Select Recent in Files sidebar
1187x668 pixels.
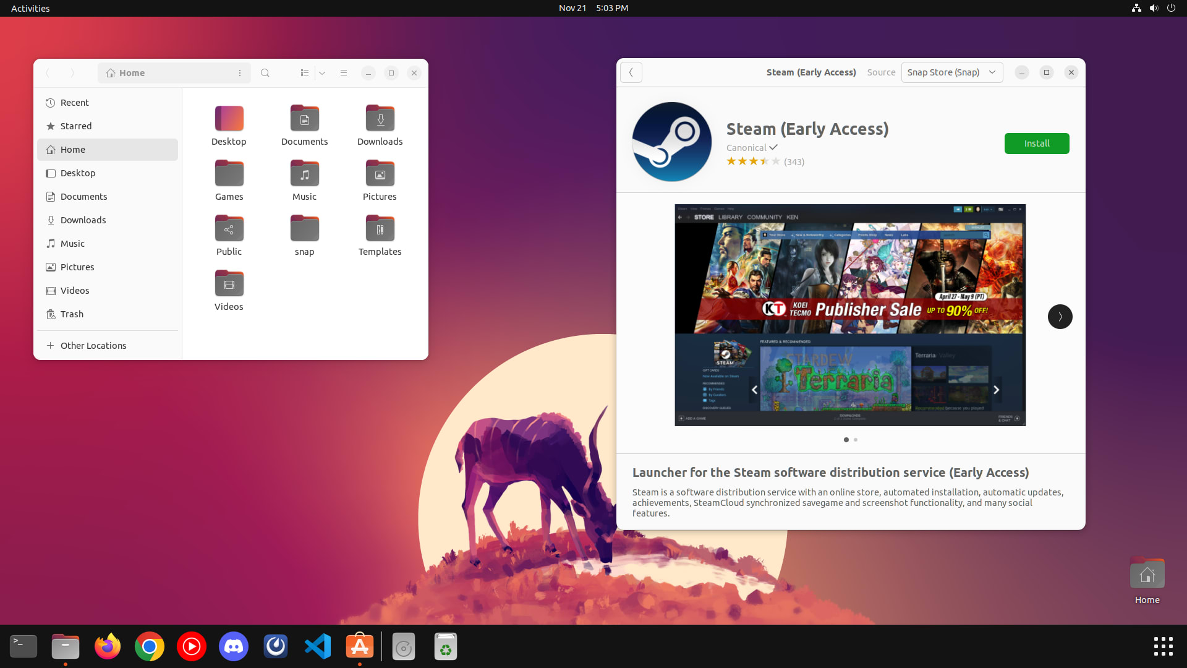click(108, 103)
